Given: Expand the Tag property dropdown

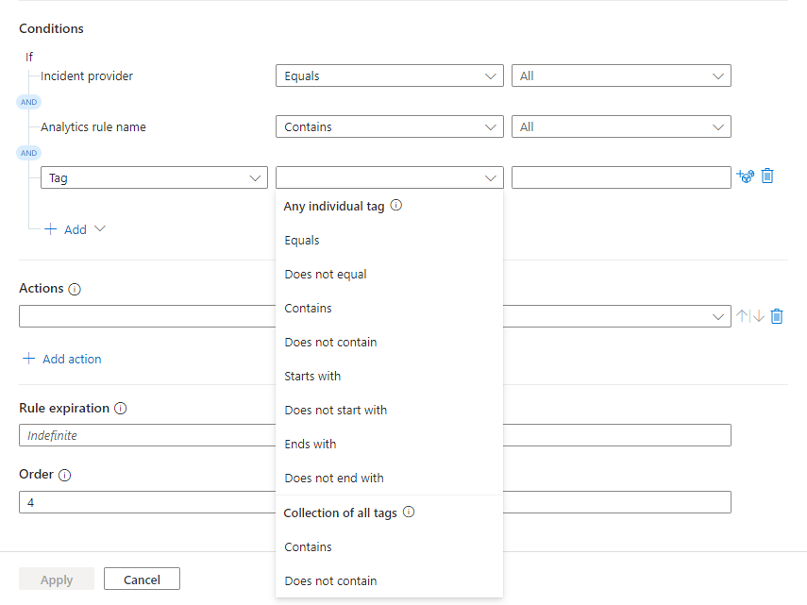Looking at the screenshot, I should [x=154, y=177].
